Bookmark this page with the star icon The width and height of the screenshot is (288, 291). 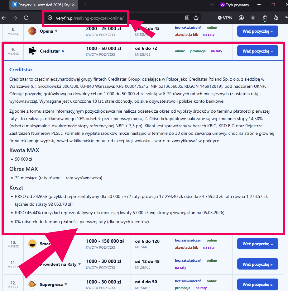(196, 18)
